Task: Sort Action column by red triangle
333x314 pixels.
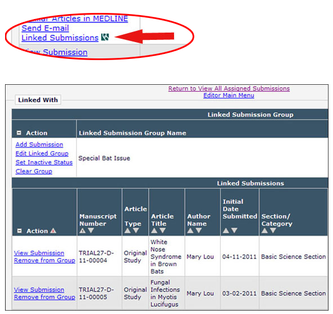Action: pos(53,230)
